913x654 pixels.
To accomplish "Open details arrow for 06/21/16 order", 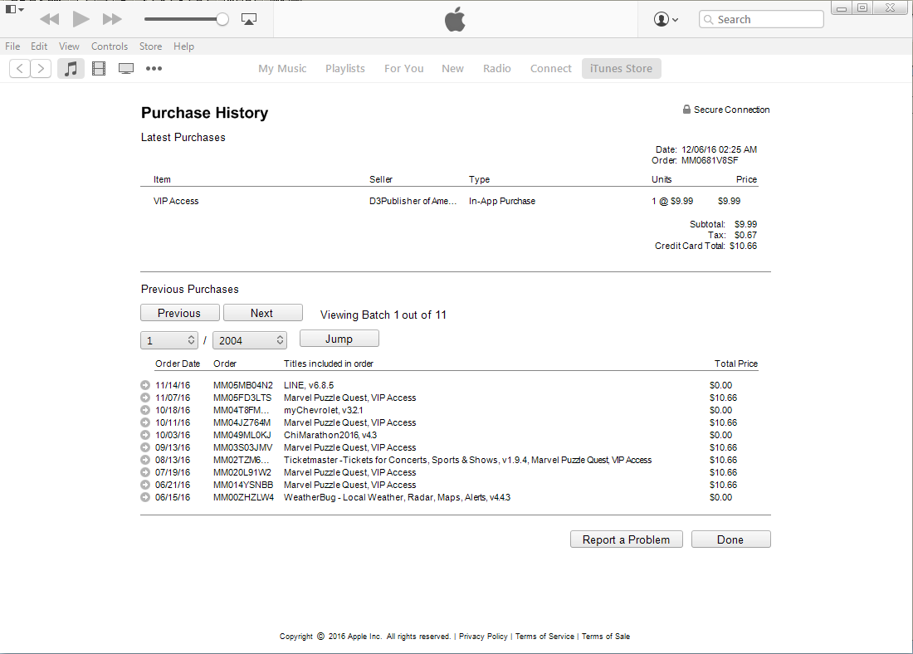I will click(145, 485).
